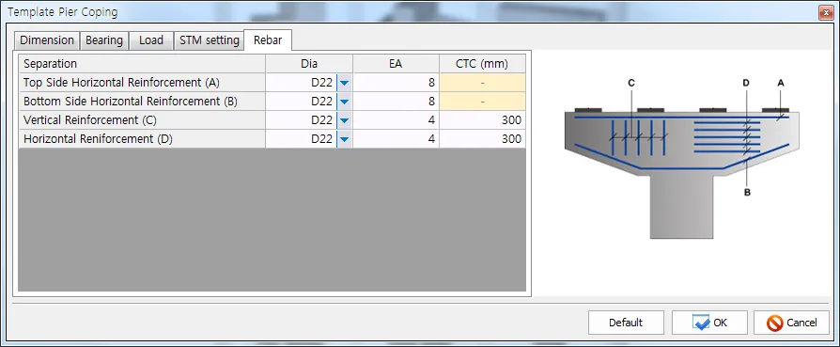Viewport: 840px width, 347px height.
Task: Click label D in the rebar diagram
Action: 746,83
